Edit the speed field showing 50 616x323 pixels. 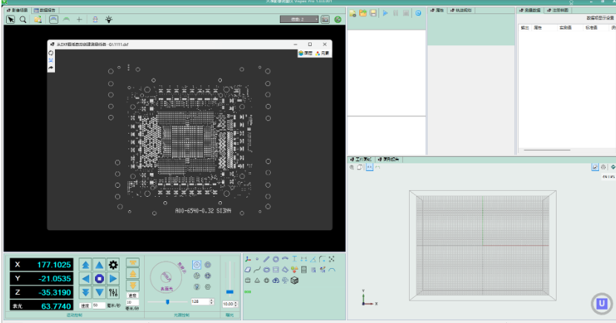tap(99, 305)
